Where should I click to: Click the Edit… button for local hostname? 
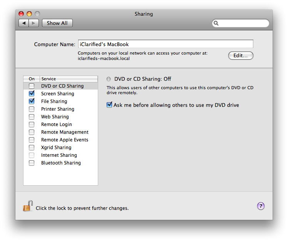point(241,56)
